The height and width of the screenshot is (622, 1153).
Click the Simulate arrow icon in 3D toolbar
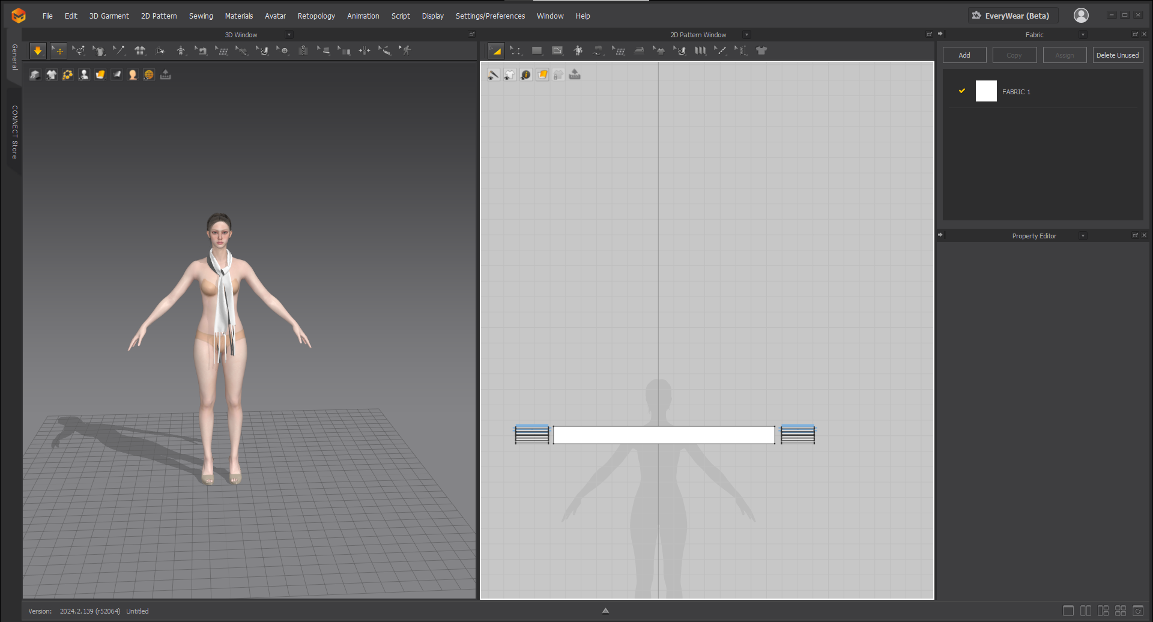click(x=38, y=51)
